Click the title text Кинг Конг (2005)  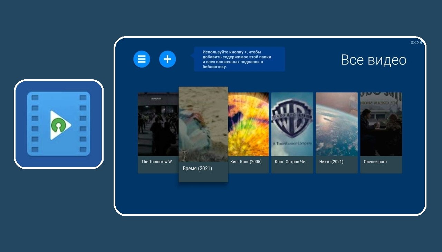246,162
